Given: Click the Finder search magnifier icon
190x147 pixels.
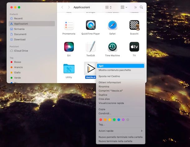Looking at the screenshot, I should point(141,7).
